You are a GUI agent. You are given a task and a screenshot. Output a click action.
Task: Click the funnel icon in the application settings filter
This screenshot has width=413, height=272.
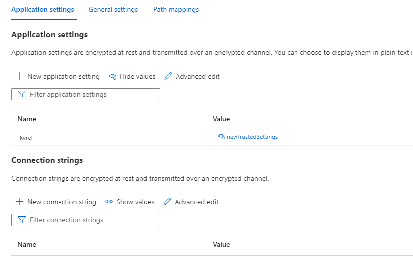click(x=21, y=94)
